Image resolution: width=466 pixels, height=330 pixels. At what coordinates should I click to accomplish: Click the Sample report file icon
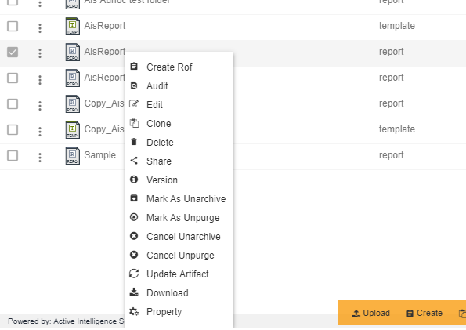tap(73, 155)
